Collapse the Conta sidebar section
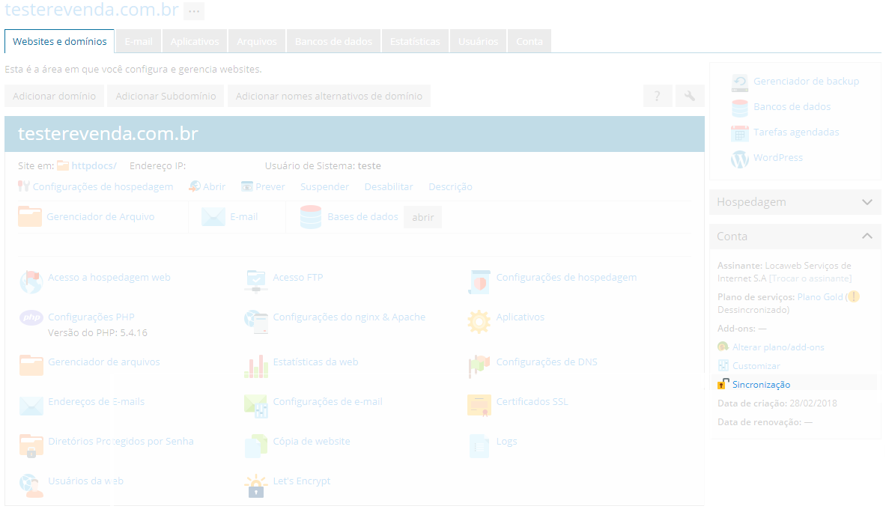 tap(795, 237)
